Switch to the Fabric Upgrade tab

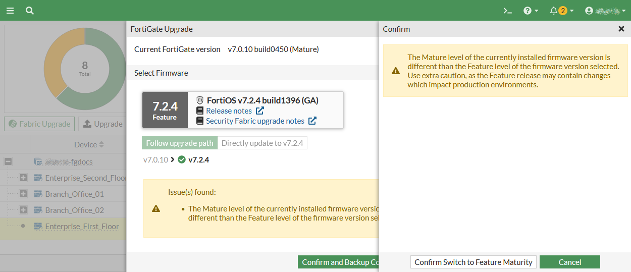(39, 124)
